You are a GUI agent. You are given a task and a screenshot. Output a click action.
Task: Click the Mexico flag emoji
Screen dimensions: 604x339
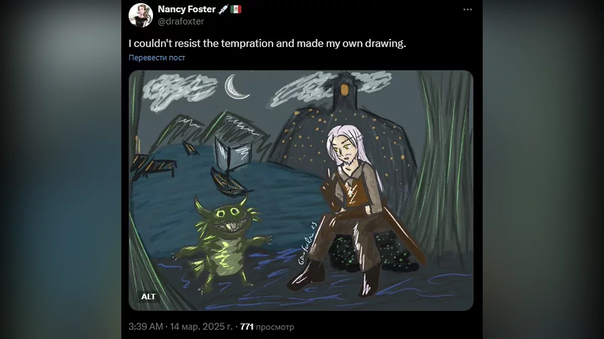236,10
